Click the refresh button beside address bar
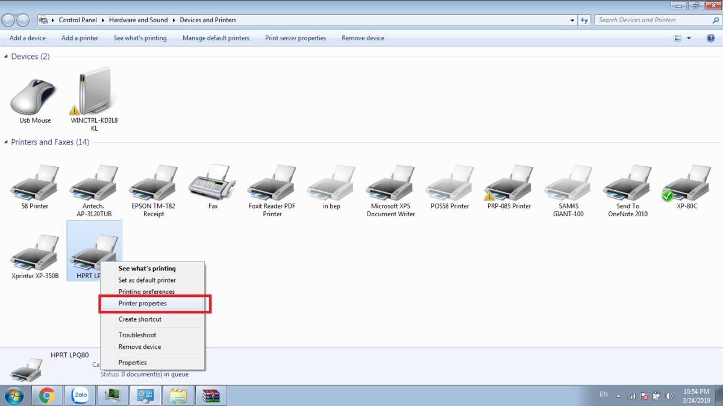 [584, 20]
